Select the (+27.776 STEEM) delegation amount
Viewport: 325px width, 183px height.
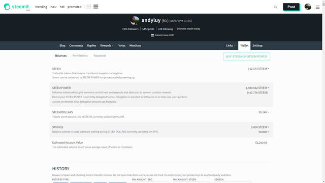coord(257,93)
